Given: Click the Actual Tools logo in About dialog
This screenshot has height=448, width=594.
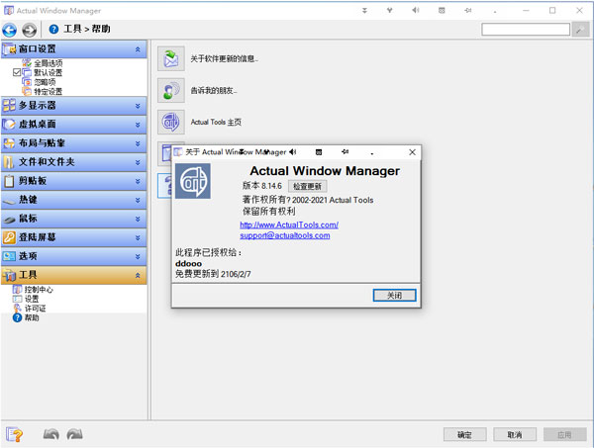Looking at the screenshot, I should (x=193, y=181).
